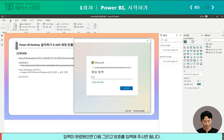The height and width of the screenshot is (140, 224).
Task: Collapse the 필터 pane with chevrons
Action: [x=180, y=35]
